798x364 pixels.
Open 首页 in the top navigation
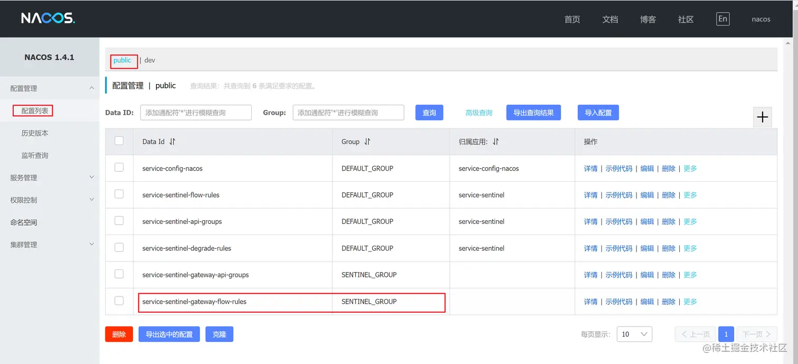(x=572, y=19)
